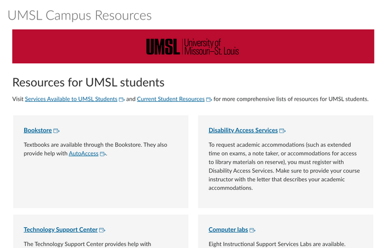386x248 pixels.
Task: Click external-link icon beside Disability Access Services
Action: pyautogui.click(x=282, y=131)
